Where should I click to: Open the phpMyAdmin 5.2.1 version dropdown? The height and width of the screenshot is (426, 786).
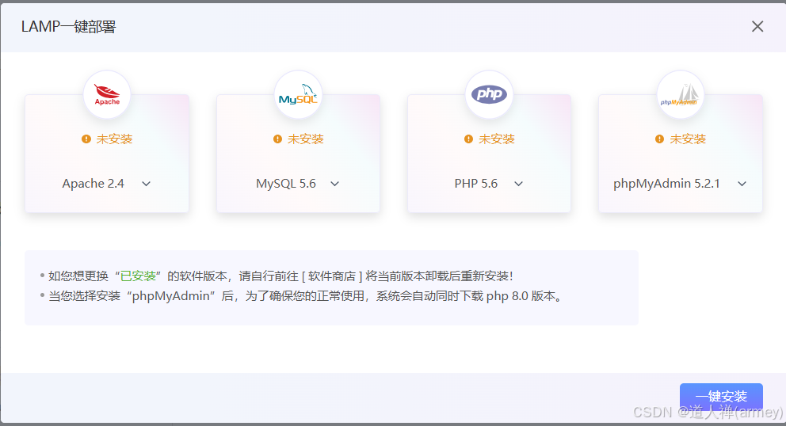681,184
